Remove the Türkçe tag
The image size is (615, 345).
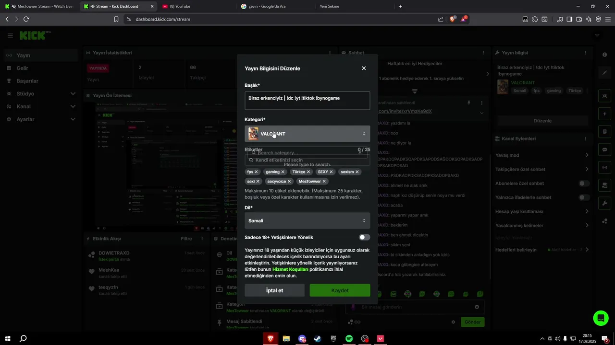click(308, 172)
